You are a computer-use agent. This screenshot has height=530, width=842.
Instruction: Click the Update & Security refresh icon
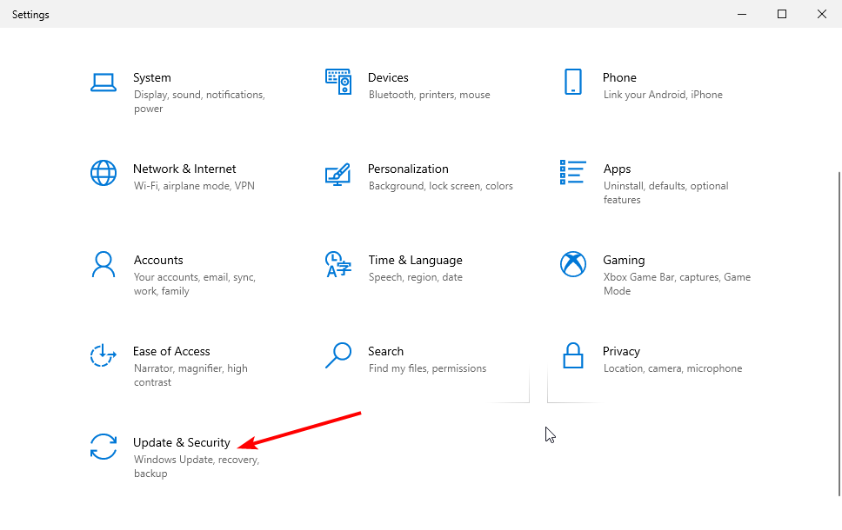coord(104,447)
